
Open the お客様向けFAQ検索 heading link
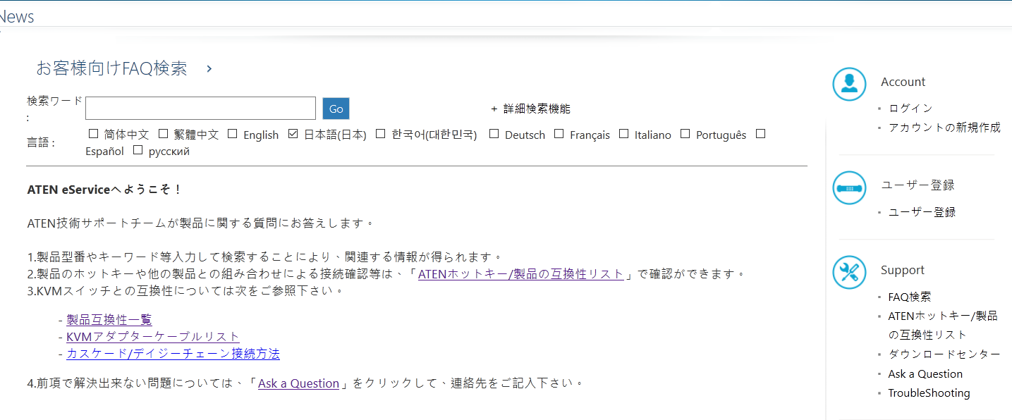pos(111,68)
